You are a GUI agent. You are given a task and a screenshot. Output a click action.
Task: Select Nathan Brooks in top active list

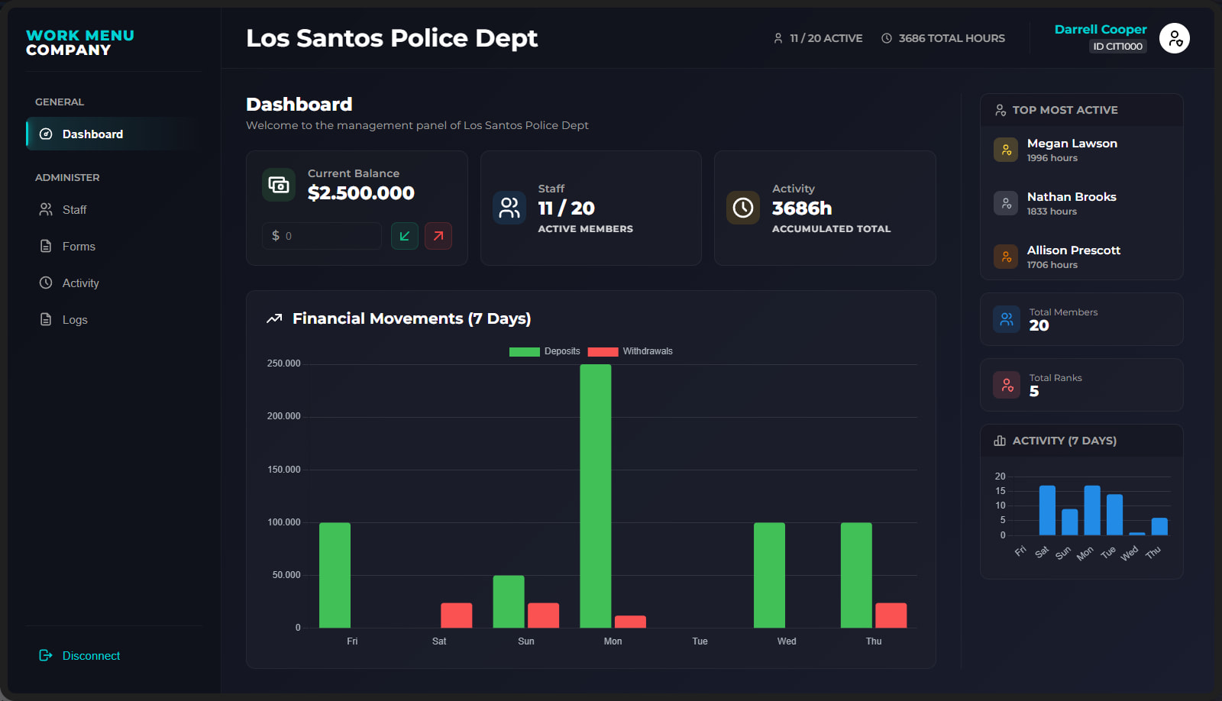pos(1081,203)
